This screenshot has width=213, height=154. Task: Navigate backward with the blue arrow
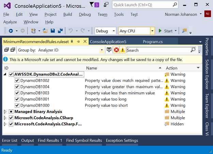(x=11, y=31)
